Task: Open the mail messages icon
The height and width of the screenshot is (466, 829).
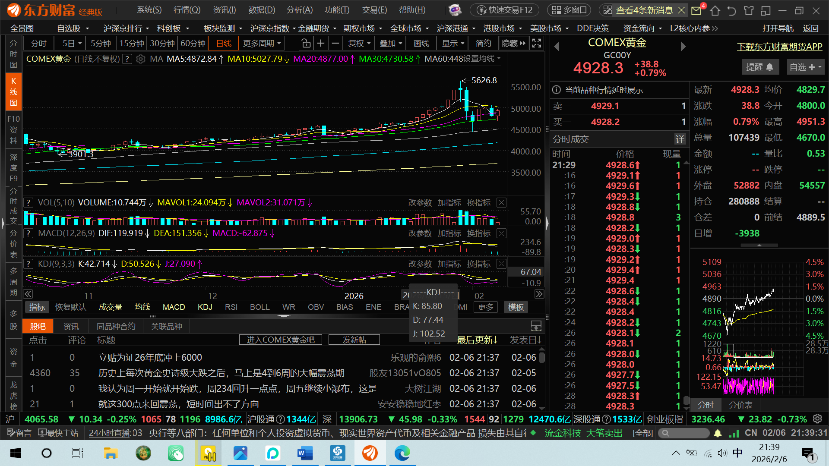Action: click(696, 10)
